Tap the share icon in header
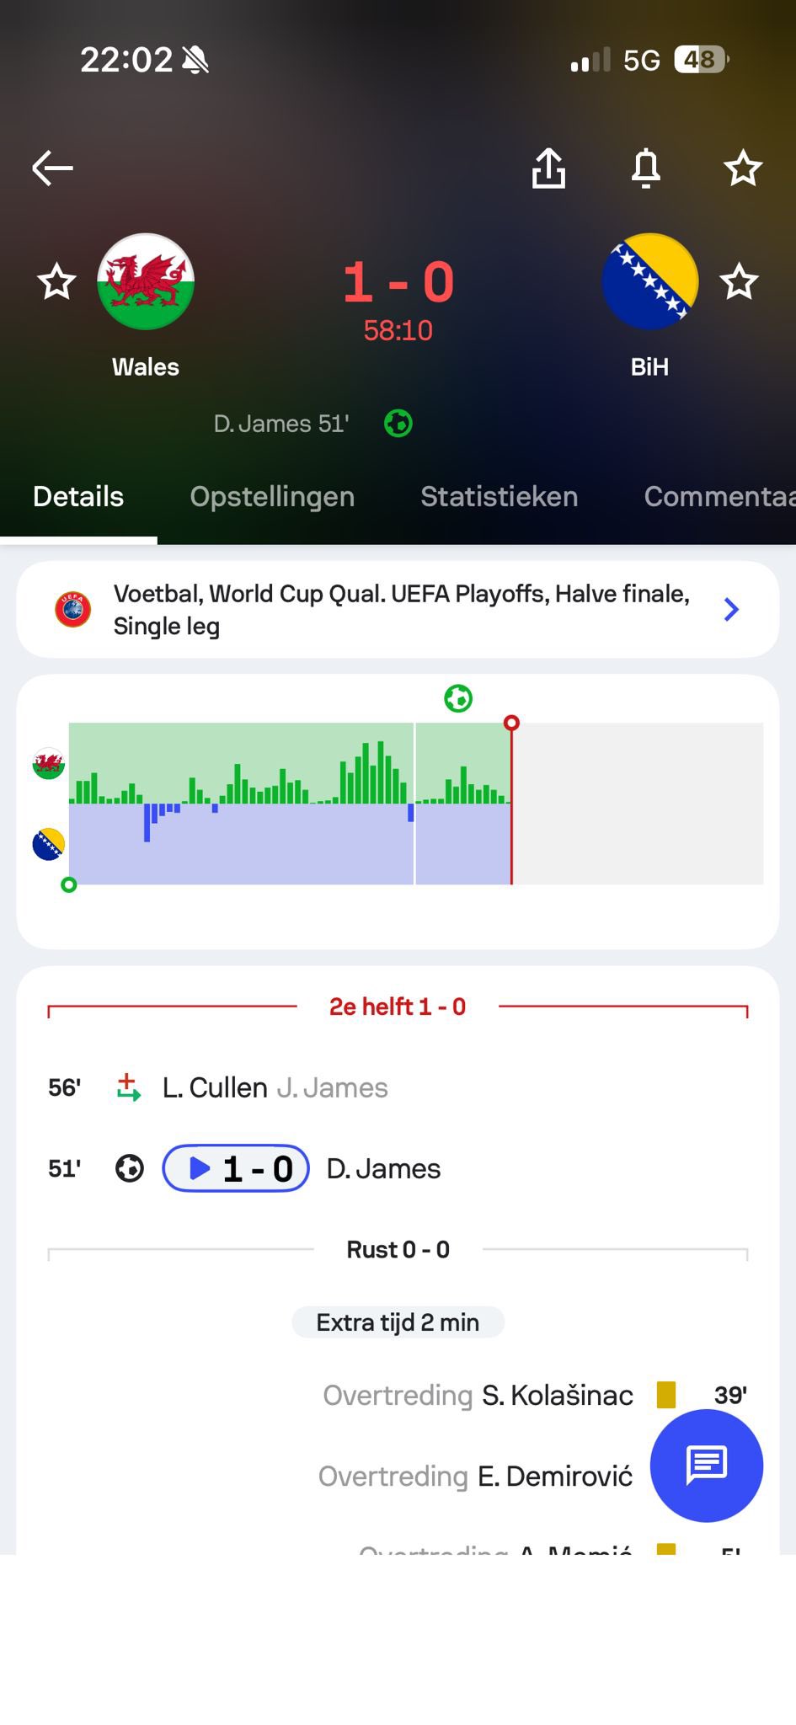 [548, 168]
